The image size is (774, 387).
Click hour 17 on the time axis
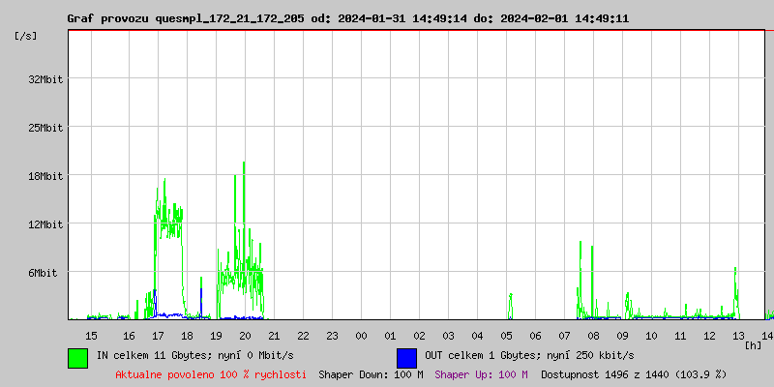[x=159, y=335]
